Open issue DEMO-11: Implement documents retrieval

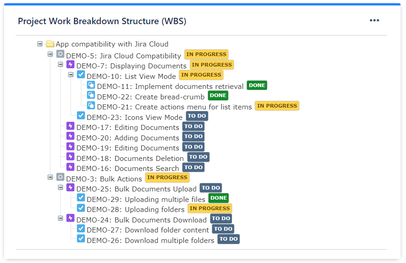pos(170,87)
